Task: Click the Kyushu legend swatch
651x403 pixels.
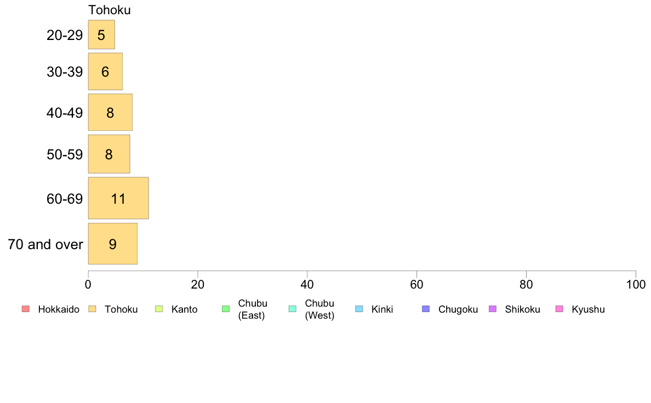Action: [x=559, y=309]
